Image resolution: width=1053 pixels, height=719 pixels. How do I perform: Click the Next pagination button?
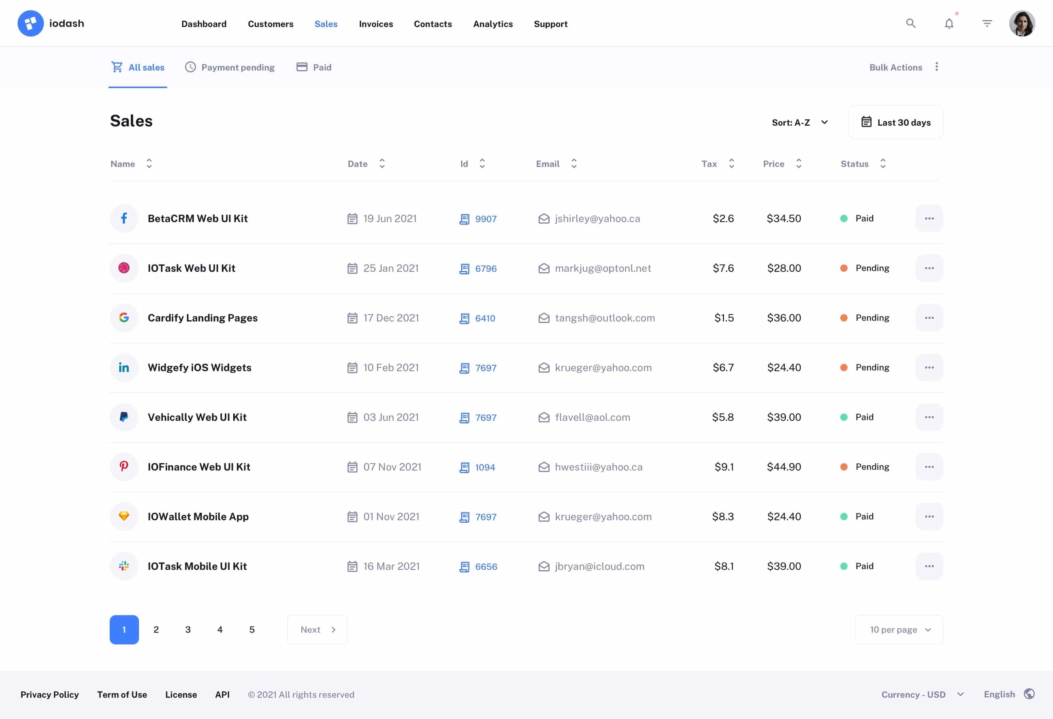[x=317, y=629]
